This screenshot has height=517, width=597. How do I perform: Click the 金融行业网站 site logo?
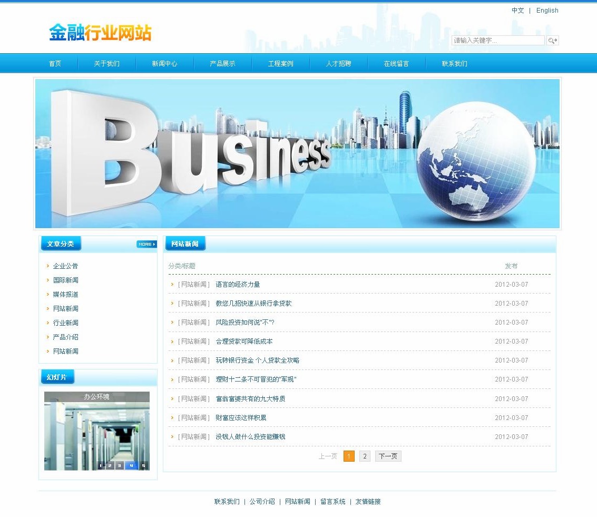click(100, 33)
